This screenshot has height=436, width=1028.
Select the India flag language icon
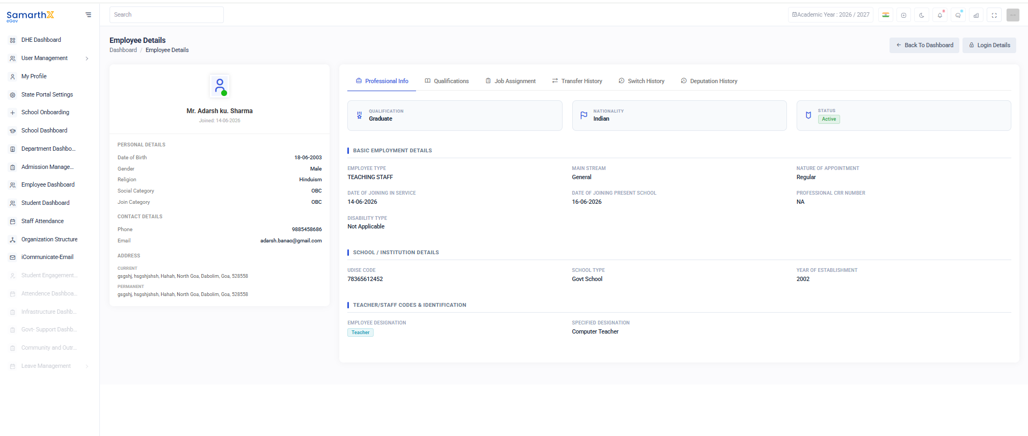coord(886,15)
